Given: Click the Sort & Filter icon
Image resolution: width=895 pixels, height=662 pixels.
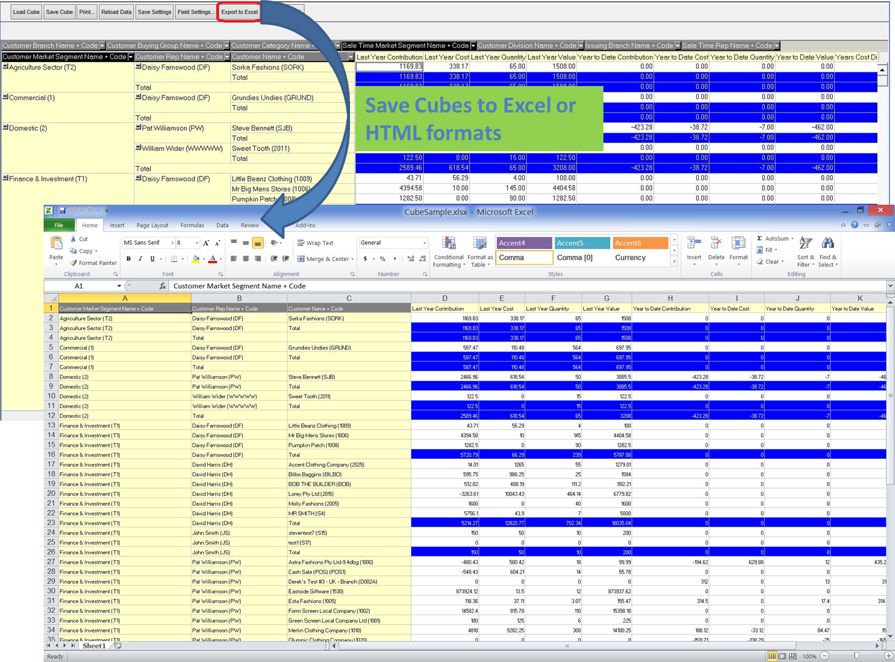Looking at the screenshot, I should (x=805, y=244).
